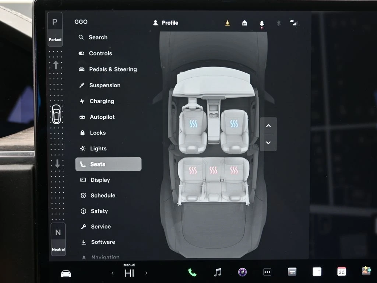Image resolution: width=377 pixels, height=283 pixels.
Task: Click the Search settings field
Action: pos(98,37)
